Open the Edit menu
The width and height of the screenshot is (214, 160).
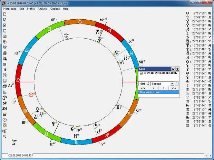pyautogui.click(x=21, y=9)
